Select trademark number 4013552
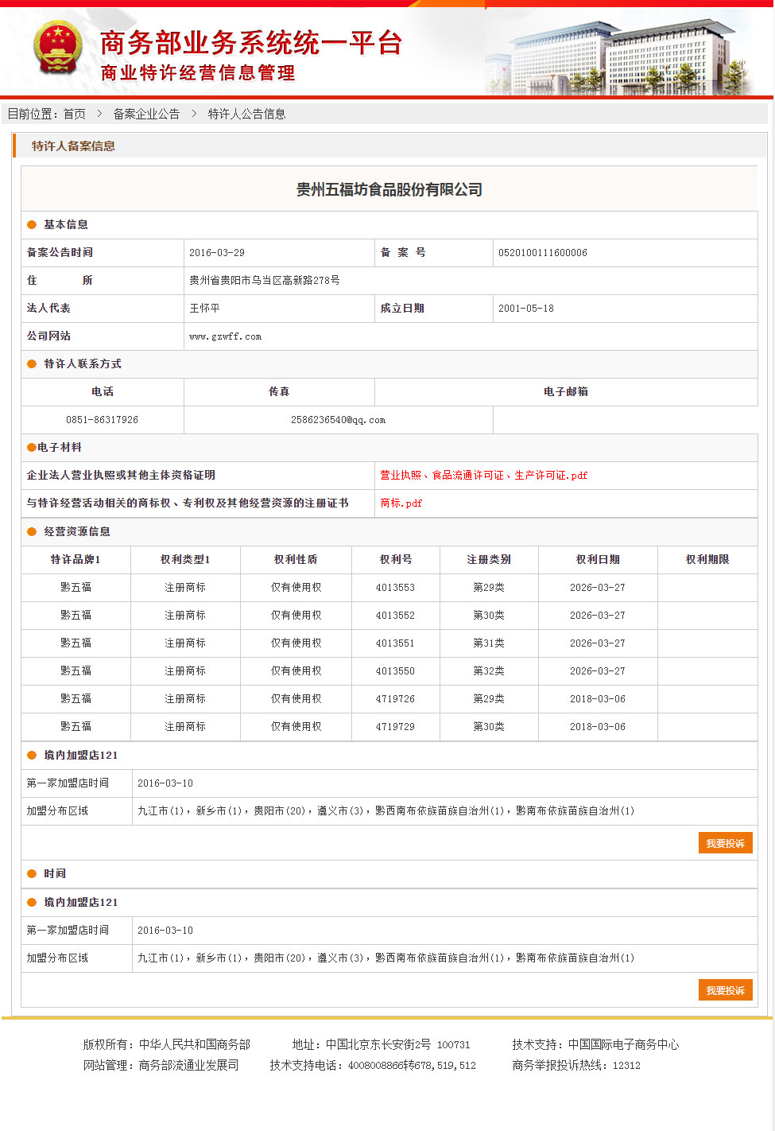This screenshot has width=775, height=1131. click(396, 616)
